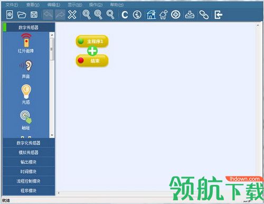Click the circled plus toolbar icon
The height and width of the screenshot is (204, 264).
(x=176, y=15)
